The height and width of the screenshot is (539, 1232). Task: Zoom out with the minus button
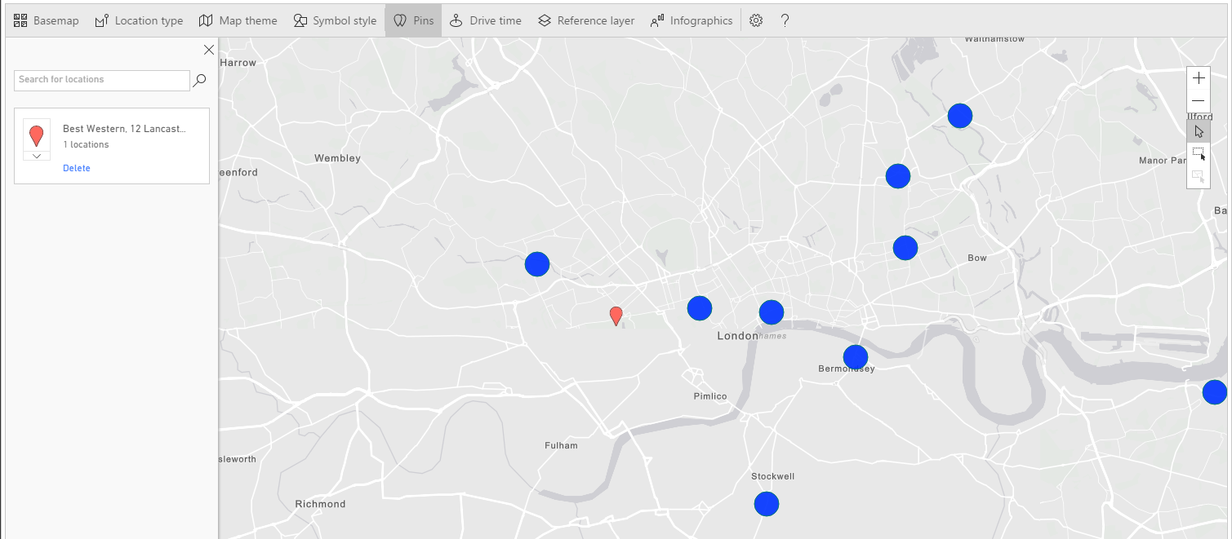1199,100
